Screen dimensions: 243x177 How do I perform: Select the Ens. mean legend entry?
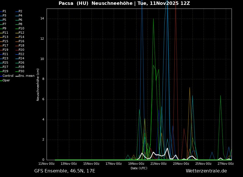(x=26, y=76)
